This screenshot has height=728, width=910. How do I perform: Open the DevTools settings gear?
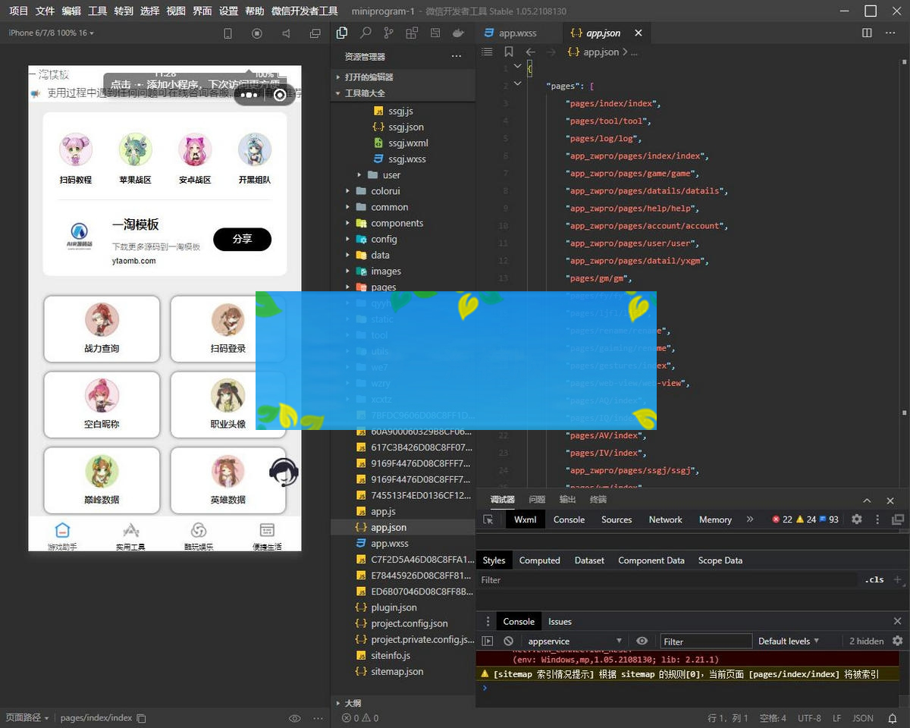coord(856,519)
